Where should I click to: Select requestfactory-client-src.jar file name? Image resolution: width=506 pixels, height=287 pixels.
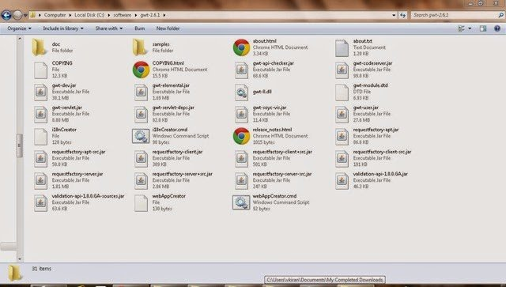[382, 152]
